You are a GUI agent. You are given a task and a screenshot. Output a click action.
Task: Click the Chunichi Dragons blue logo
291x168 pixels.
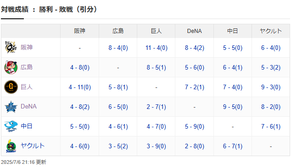coord(11,126)
